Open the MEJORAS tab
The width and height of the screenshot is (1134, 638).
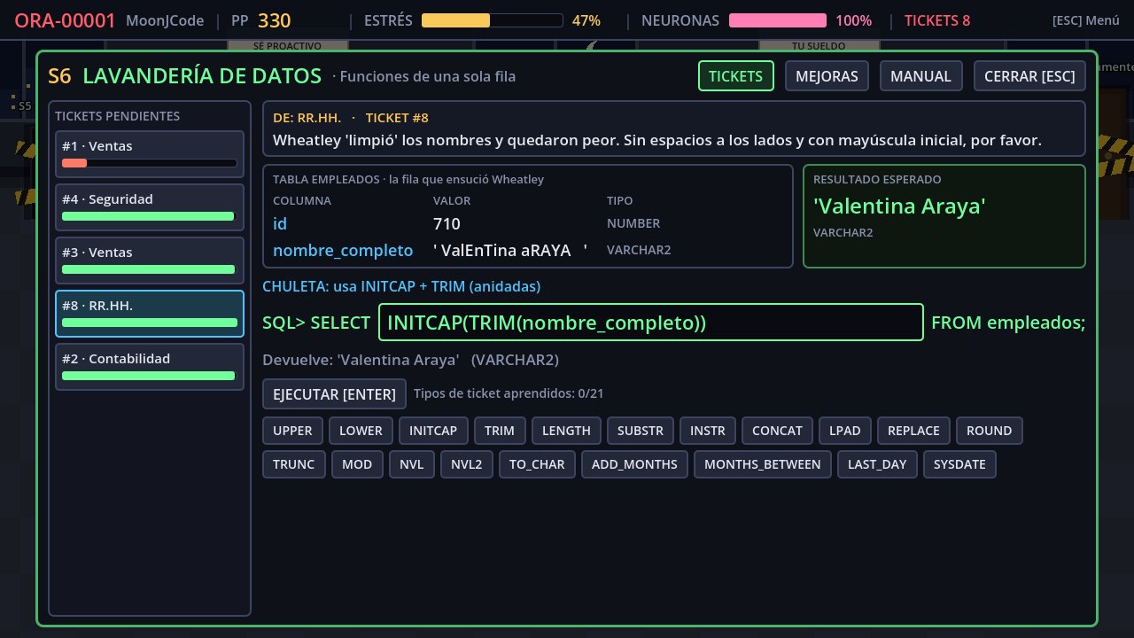tap(827, 76)
